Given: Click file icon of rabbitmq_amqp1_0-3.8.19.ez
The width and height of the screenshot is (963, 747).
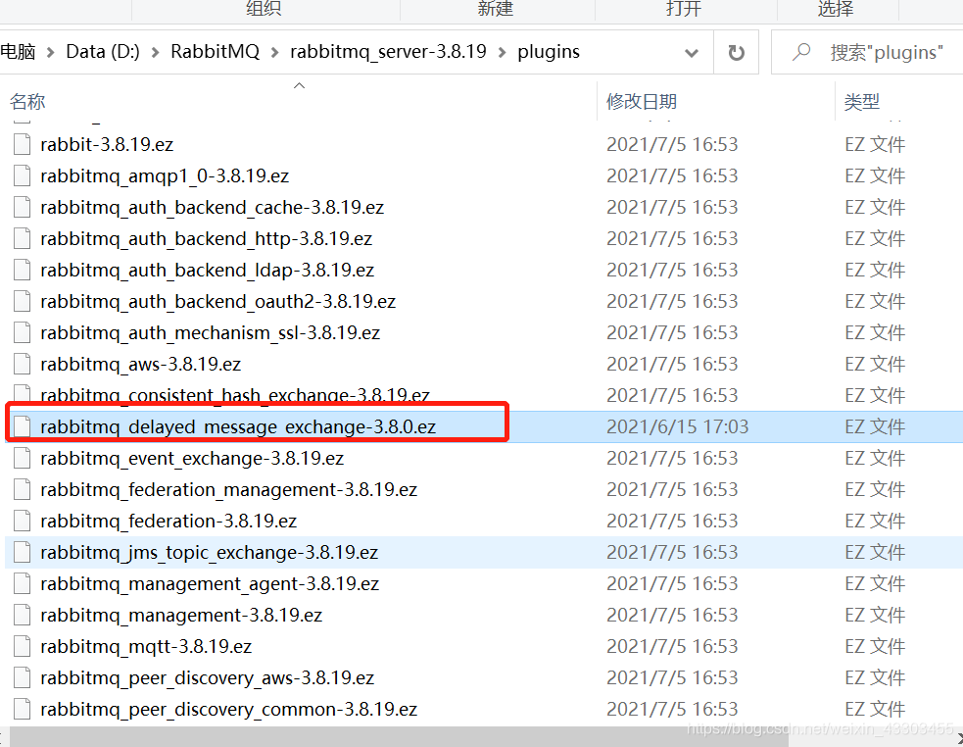Looking at the screenshot, I should click(23, 175).
